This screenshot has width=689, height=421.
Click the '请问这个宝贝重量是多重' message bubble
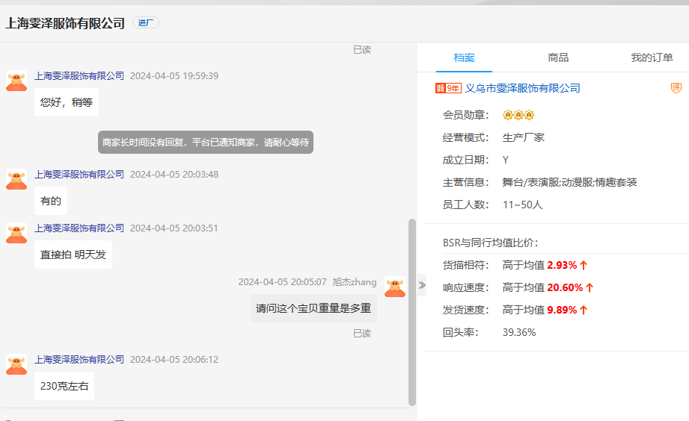[x=313, y=308]
